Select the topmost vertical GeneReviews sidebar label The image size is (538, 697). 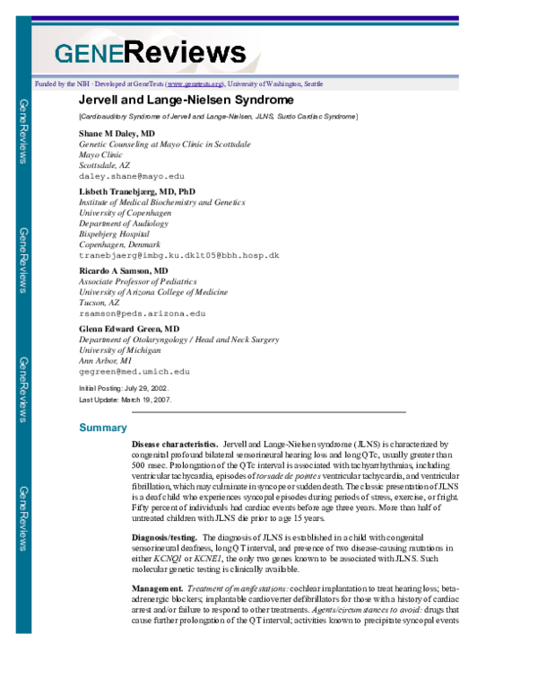(23, 131)
